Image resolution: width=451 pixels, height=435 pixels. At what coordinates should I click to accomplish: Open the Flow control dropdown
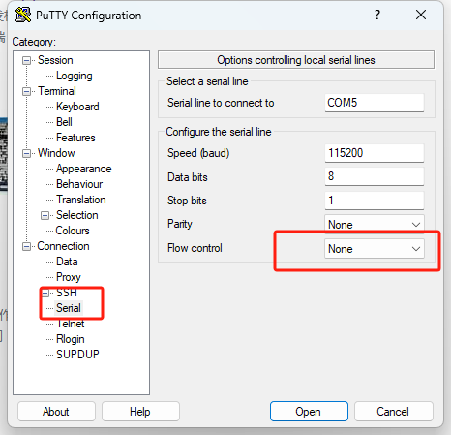point(375,249)
